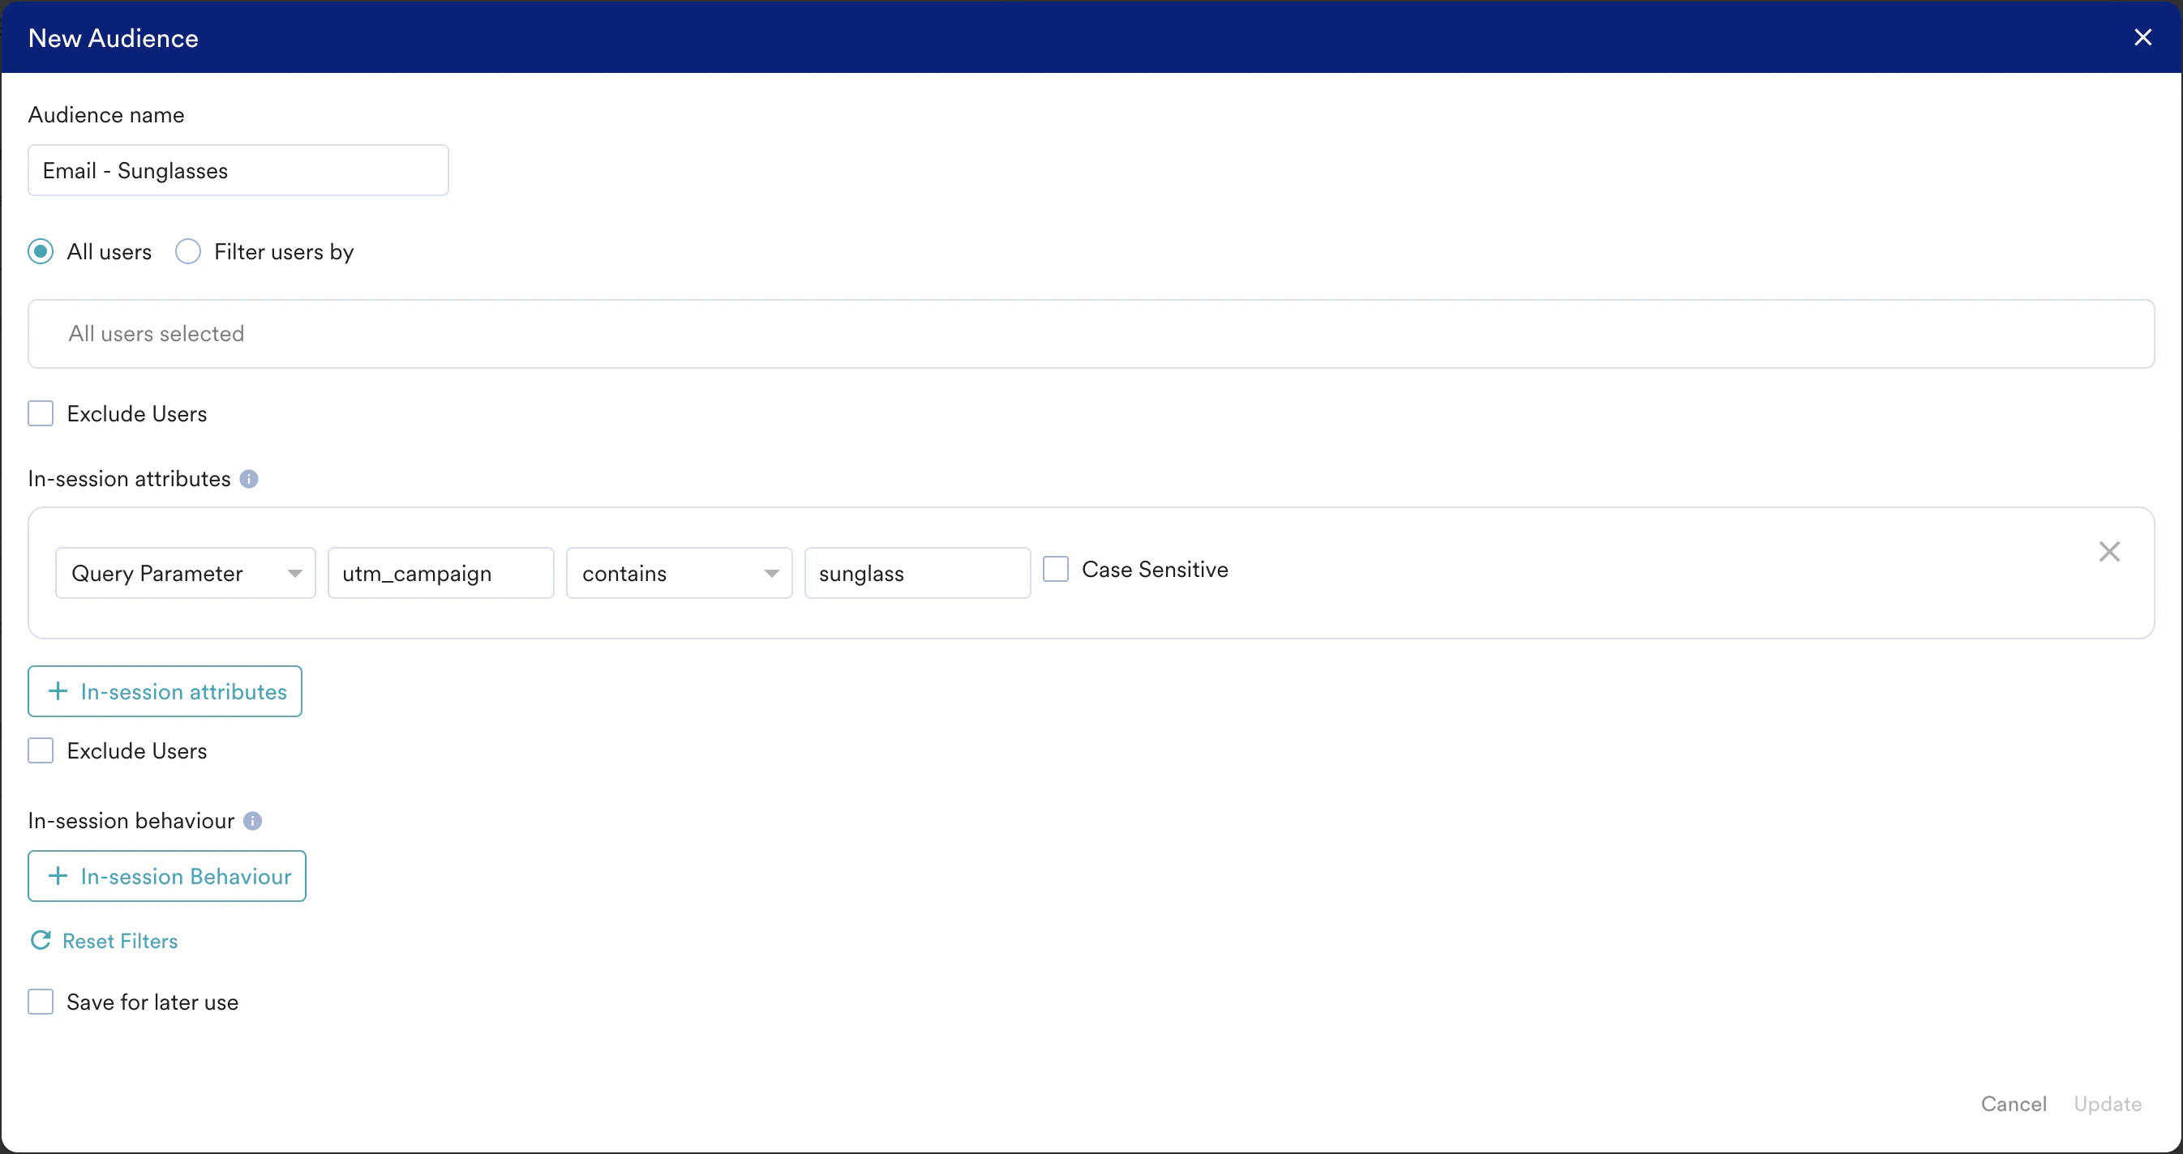The height and width of the screenshot is (1154, 2183).
Task: Check Exclude Users below In-session attributes button
Action: 41,751
